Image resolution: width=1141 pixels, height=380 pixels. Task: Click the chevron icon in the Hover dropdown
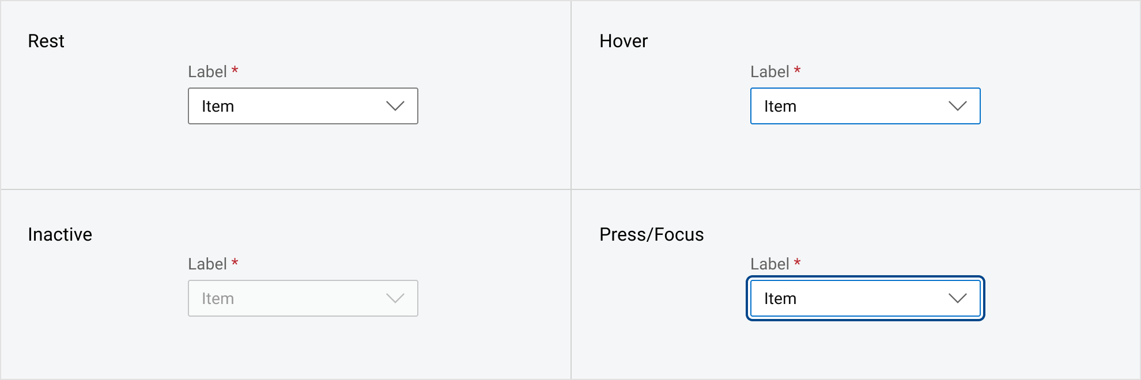(x=957, y=106)
